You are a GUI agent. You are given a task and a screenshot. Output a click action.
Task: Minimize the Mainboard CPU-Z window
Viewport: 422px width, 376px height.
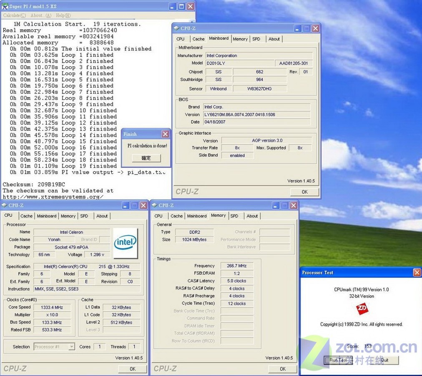click(x=297, y=28)
